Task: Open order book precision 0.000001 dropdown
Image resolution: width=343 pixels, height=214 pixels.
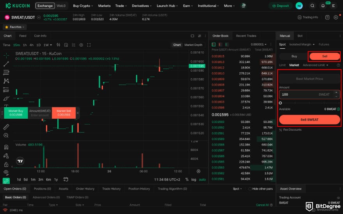Action: tap(258, 44)
